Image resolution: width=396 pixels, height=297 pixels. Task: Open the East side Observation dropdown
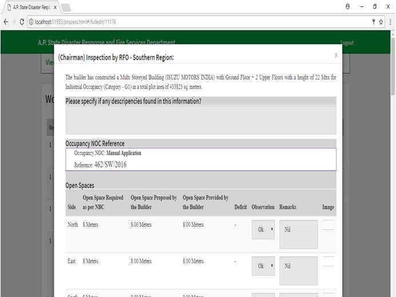tap(263, 266)
